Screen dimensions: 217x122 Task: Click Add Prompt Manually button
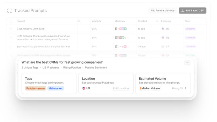tap(163, 11)
